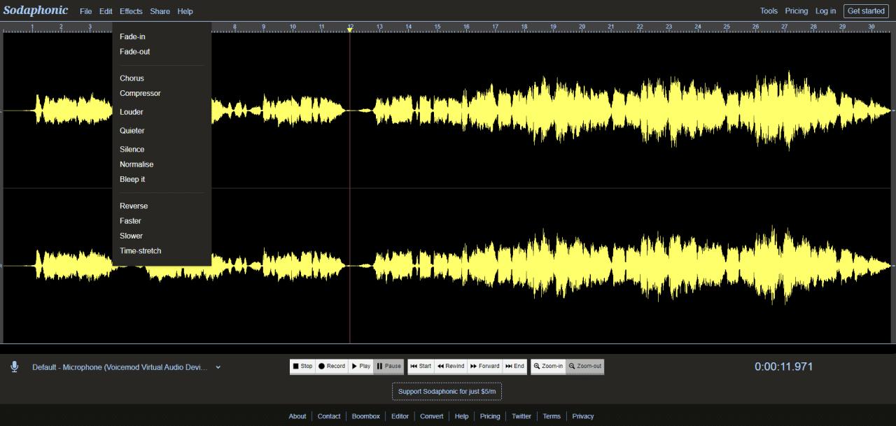Jump to End of the track

pyautogui.click(x=514, y=366)
